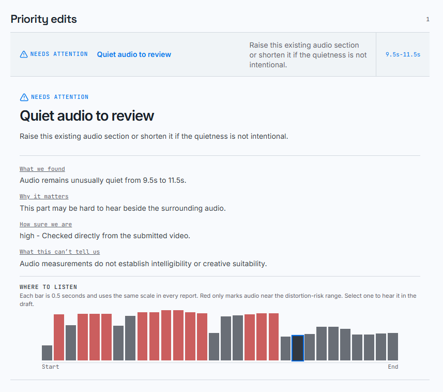Click 'NEEDS ATTENTION' label above the large heading
This screenshot has width=443, height=392.
tap(59, 97)
